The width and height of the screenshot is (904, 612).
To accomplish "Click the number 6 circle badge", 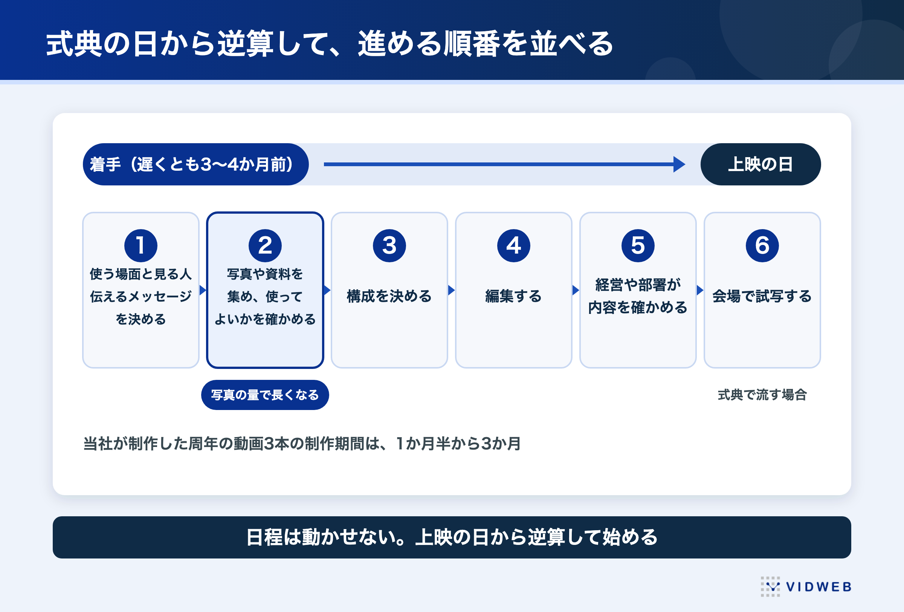I will pyautogui.click(x=762, y=245).
